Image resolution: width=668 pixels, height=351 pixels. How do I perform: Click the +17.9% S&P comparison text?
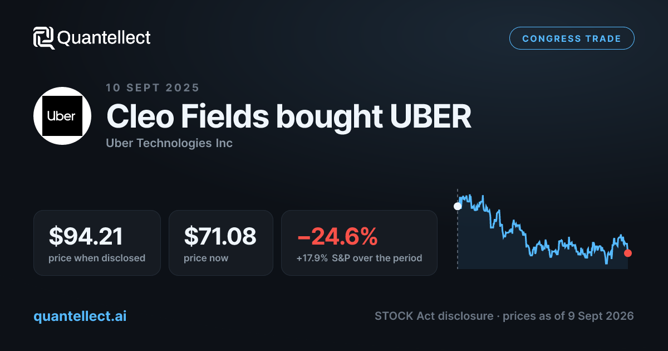click(x=359, y=258)
